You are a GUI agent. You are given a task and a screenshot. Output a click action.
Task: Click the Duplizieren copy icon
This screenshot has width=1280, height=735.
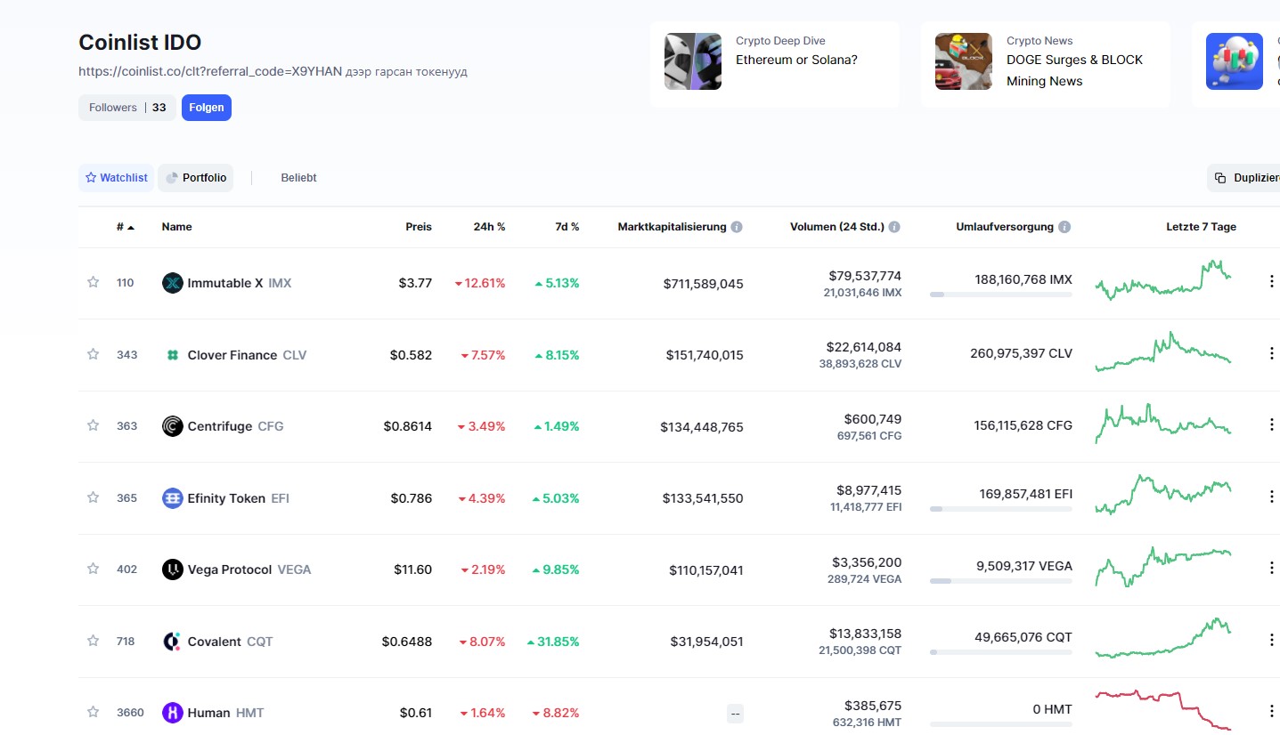[1220, 178]
